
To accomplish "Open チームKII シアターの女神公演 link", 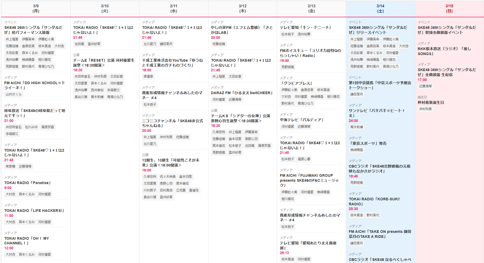I will [x=240, y=118].
